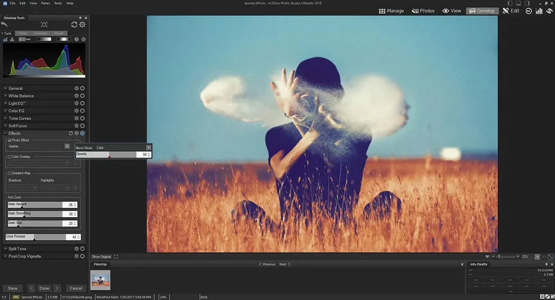Screen dimensions: 555x300
Task: Switch to the Geometry tab
Action: click(x=41, y=33)
